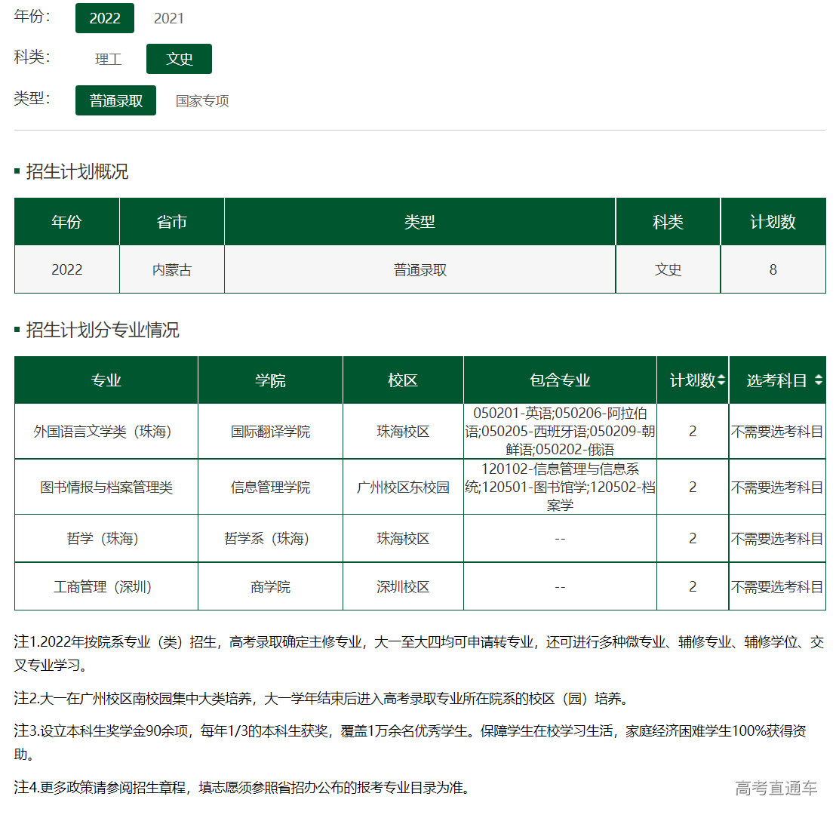Switch 科类 filter to 理工
This screenshot has height=818, width=839.
coord(108,58)
